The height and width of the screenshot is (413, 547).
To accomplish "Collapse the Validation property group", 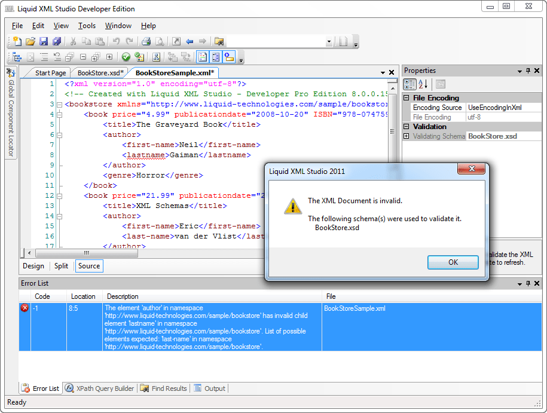I will 407,126.
